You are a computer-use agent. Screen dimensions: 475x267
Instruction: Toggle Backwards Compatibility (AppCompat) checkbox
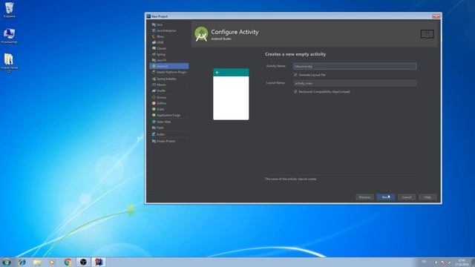(x=295, y=91)
